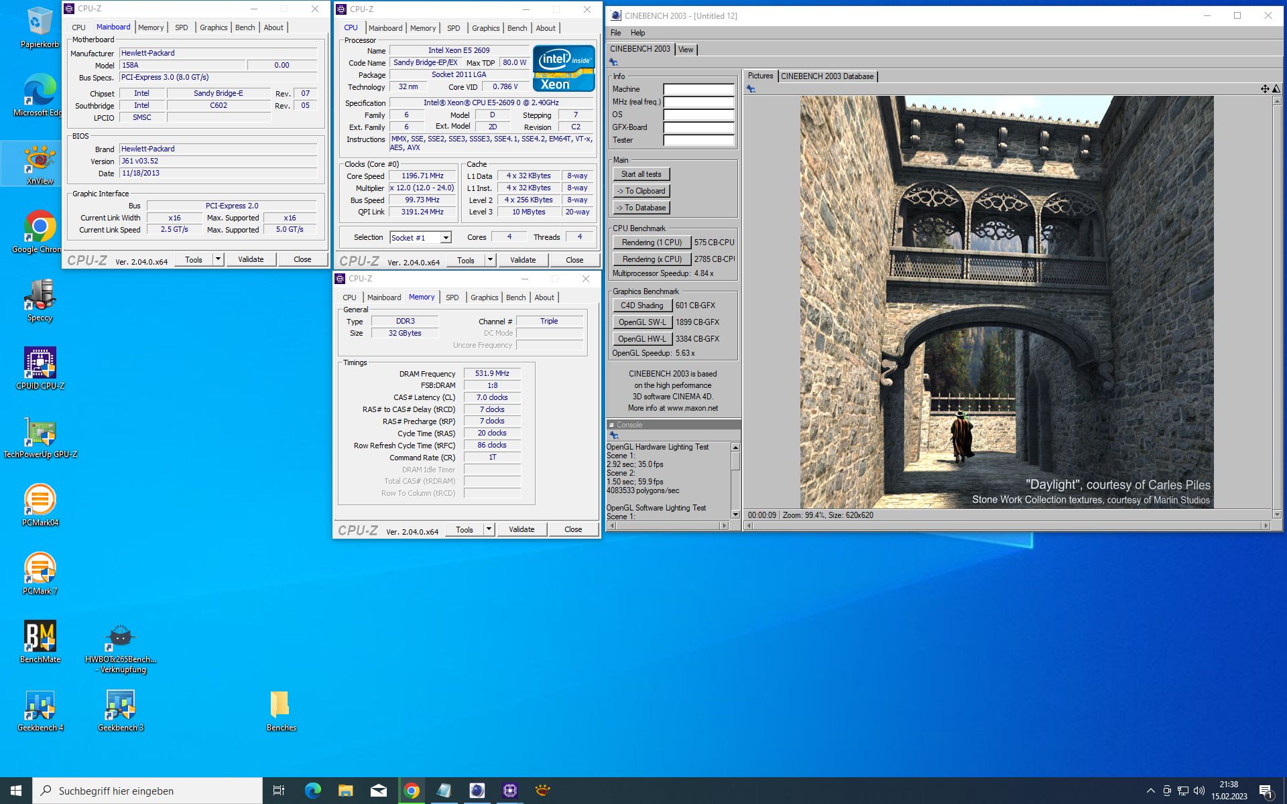Open Task View in the taskbar
1287x804 pixels.
click(x=279, y=791)
